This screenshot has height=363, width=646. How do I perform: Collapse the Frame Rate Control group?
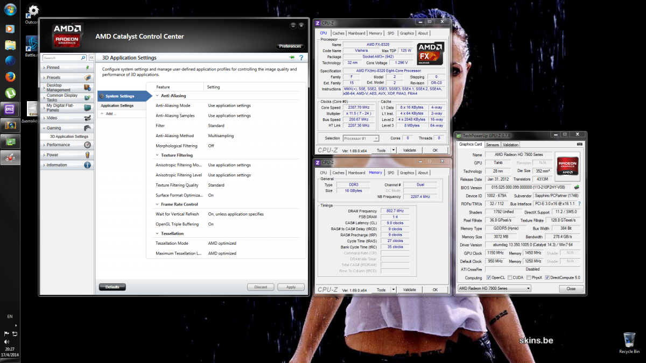157,204
